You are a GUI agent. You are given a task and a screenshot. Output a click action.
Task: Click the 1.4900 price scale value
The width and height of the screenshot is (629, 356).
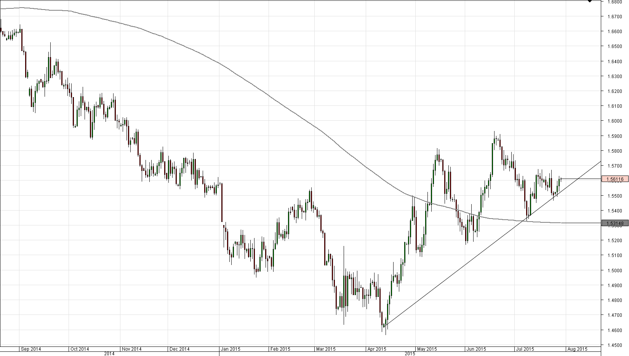click(x=616, y=285)
